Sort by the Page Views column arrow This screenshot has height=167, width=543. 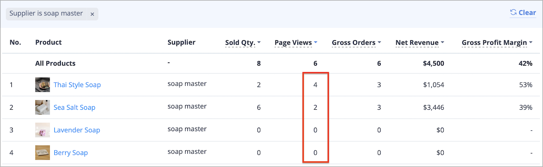[x=316, y=43]
